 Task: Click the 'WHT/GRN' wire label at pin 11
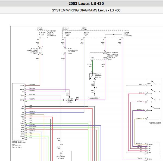pos(32,127)
